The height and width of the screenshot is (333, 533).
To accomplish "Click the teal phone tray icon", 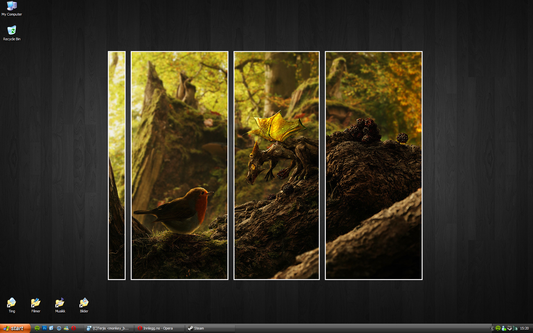I will click(515, 328).
